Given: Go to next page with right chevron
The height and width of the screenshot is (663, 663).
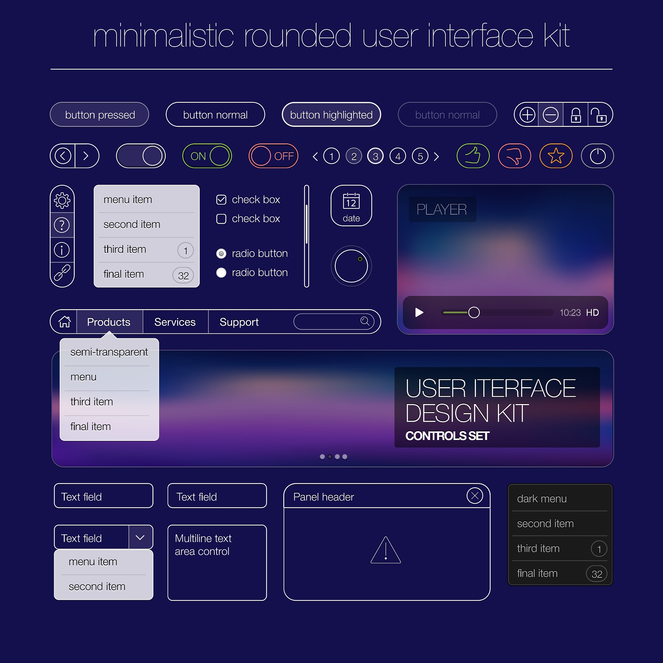Looking at the screenshot, I should pos(436,156).
